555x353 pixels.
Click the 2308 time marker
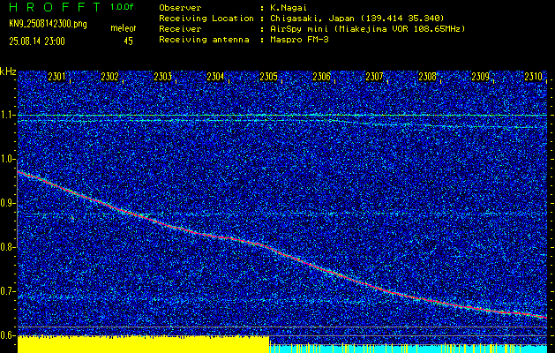pyautogui.click(x=428, y=77)
